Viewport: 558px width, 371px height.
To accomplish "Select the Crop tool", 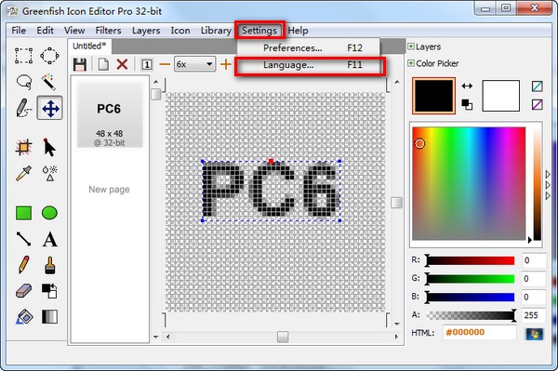I will point(24,147).
